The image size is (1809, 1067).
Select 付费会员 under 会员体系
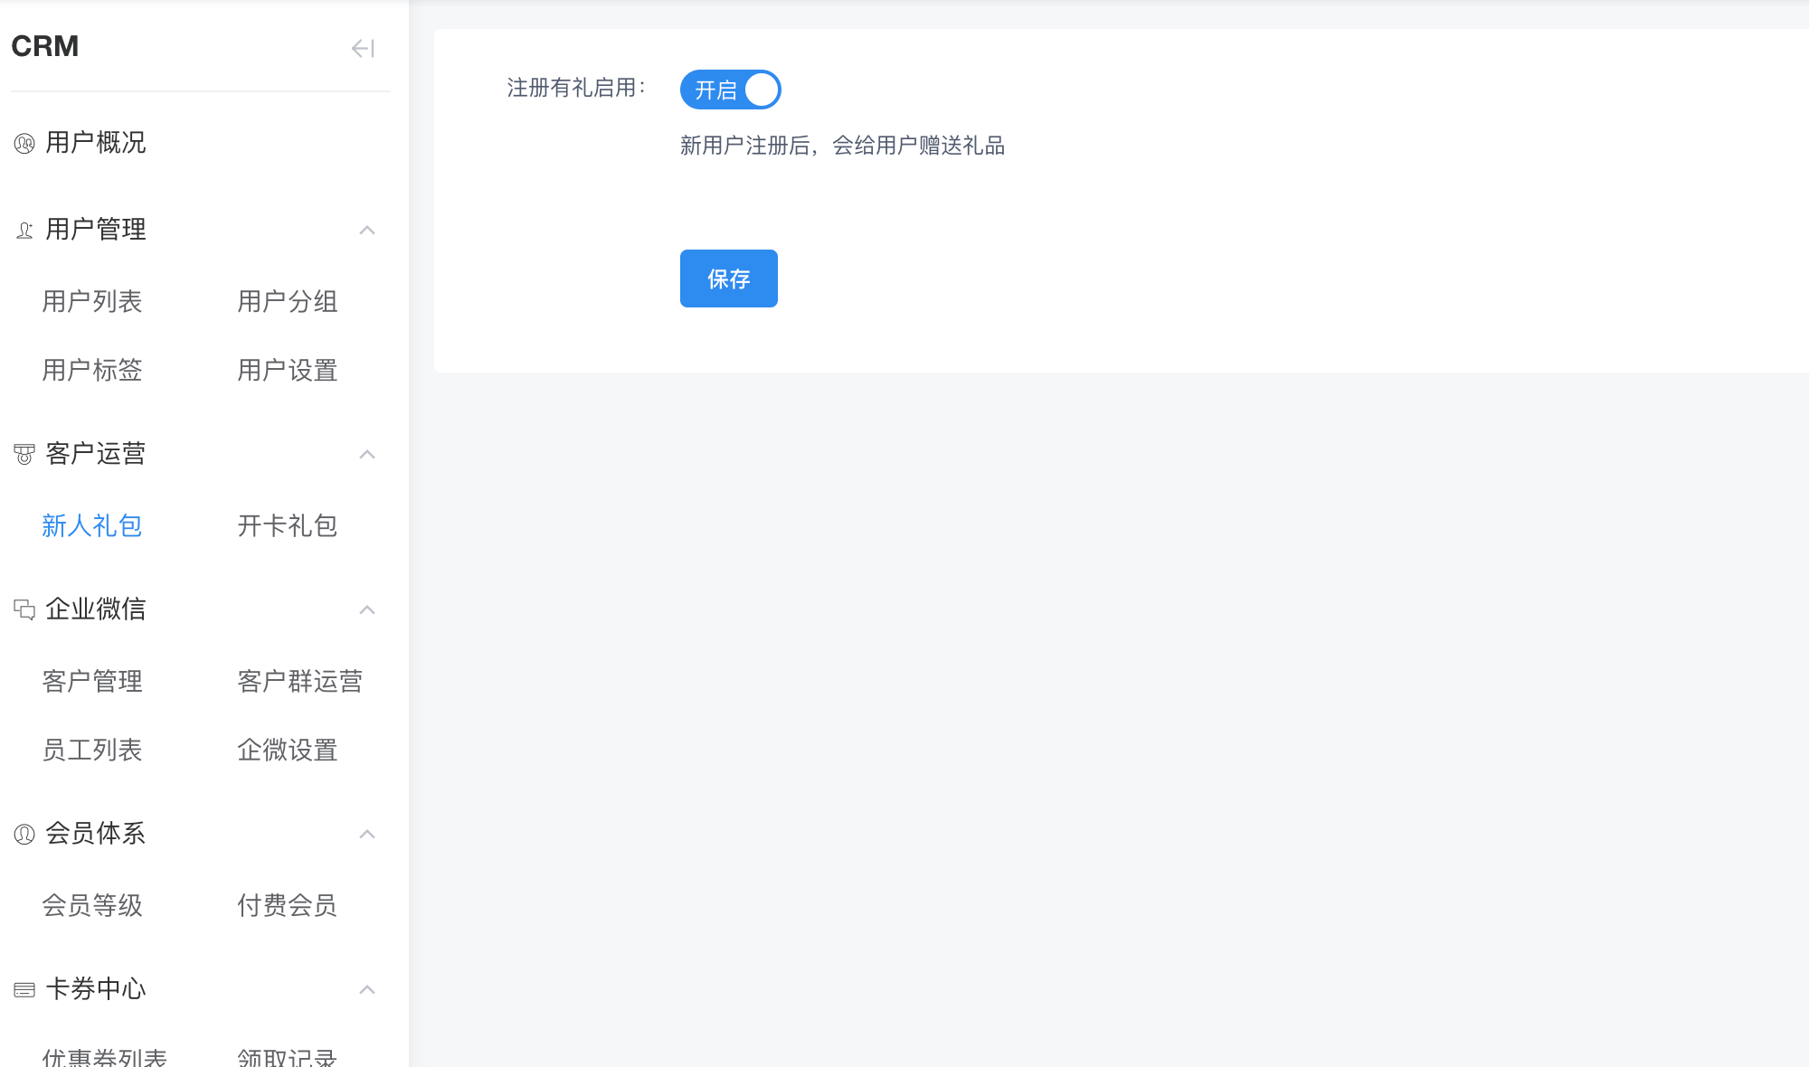(x=287, y=905)
